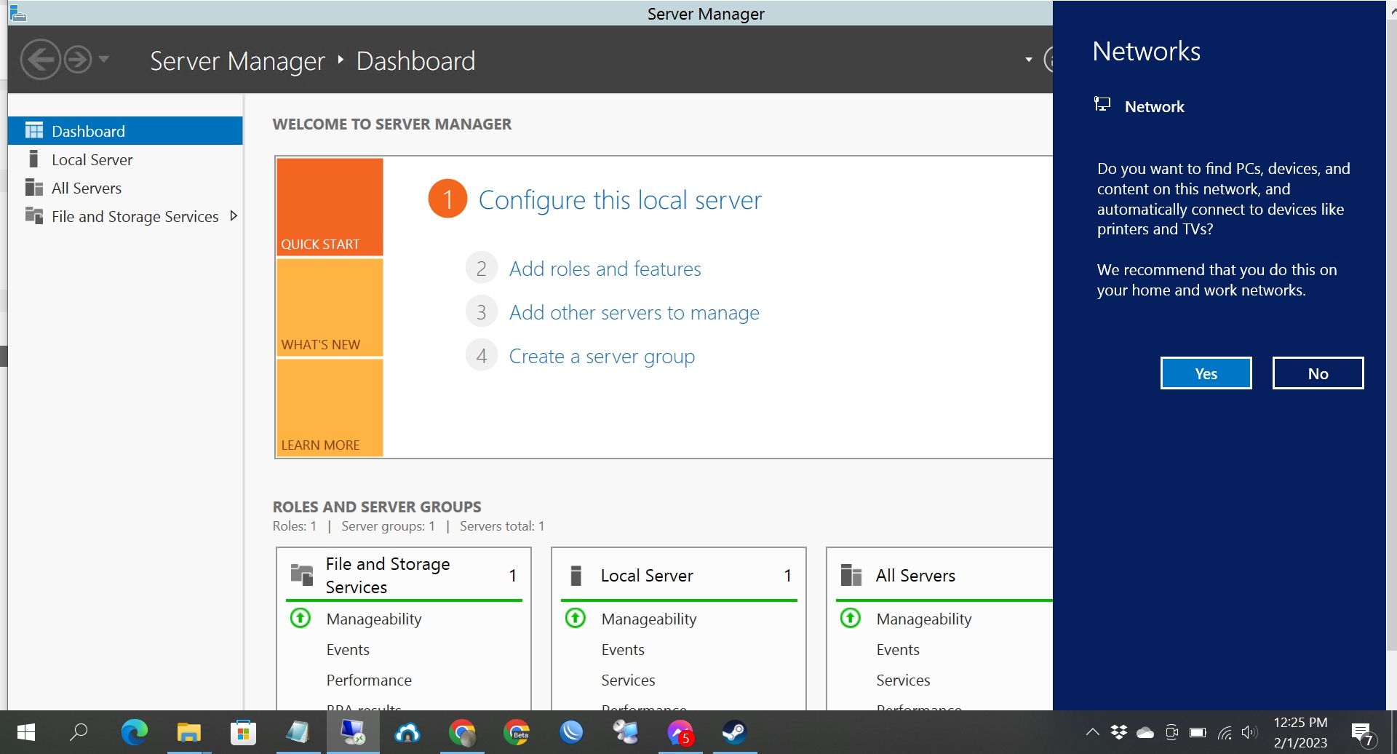Open the Windows Start menu

[x=26, y=732]
